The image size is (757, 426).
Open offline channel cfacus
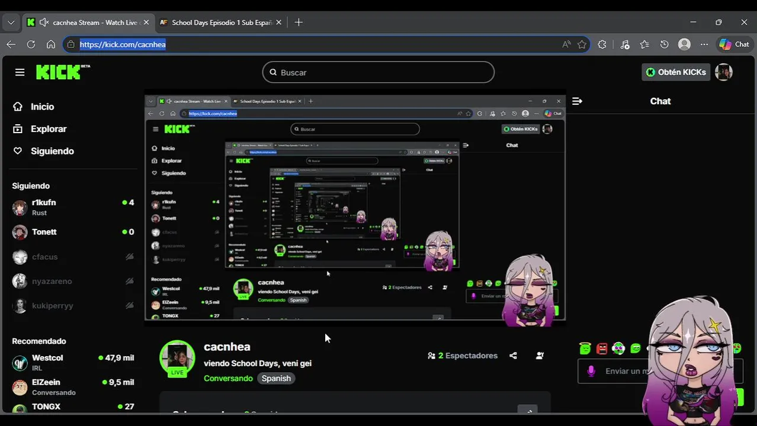click(x=73, y=257)
